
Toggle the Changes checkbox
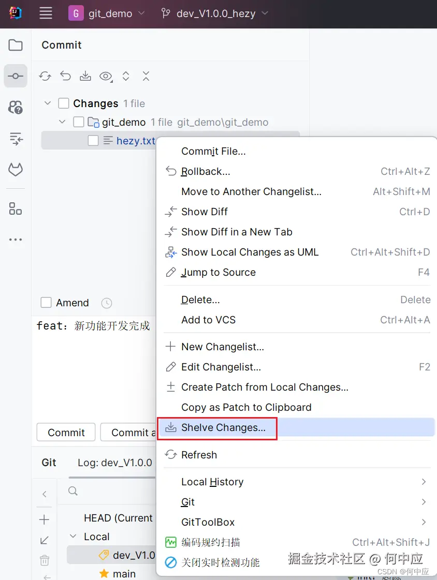click(64, 103)
